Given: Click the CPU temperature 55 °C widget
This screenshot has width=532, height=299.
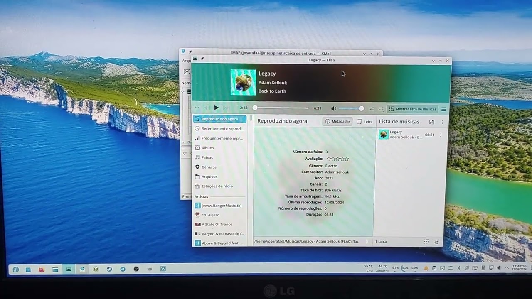Looking at the screenshot, I should pos(369,268).
